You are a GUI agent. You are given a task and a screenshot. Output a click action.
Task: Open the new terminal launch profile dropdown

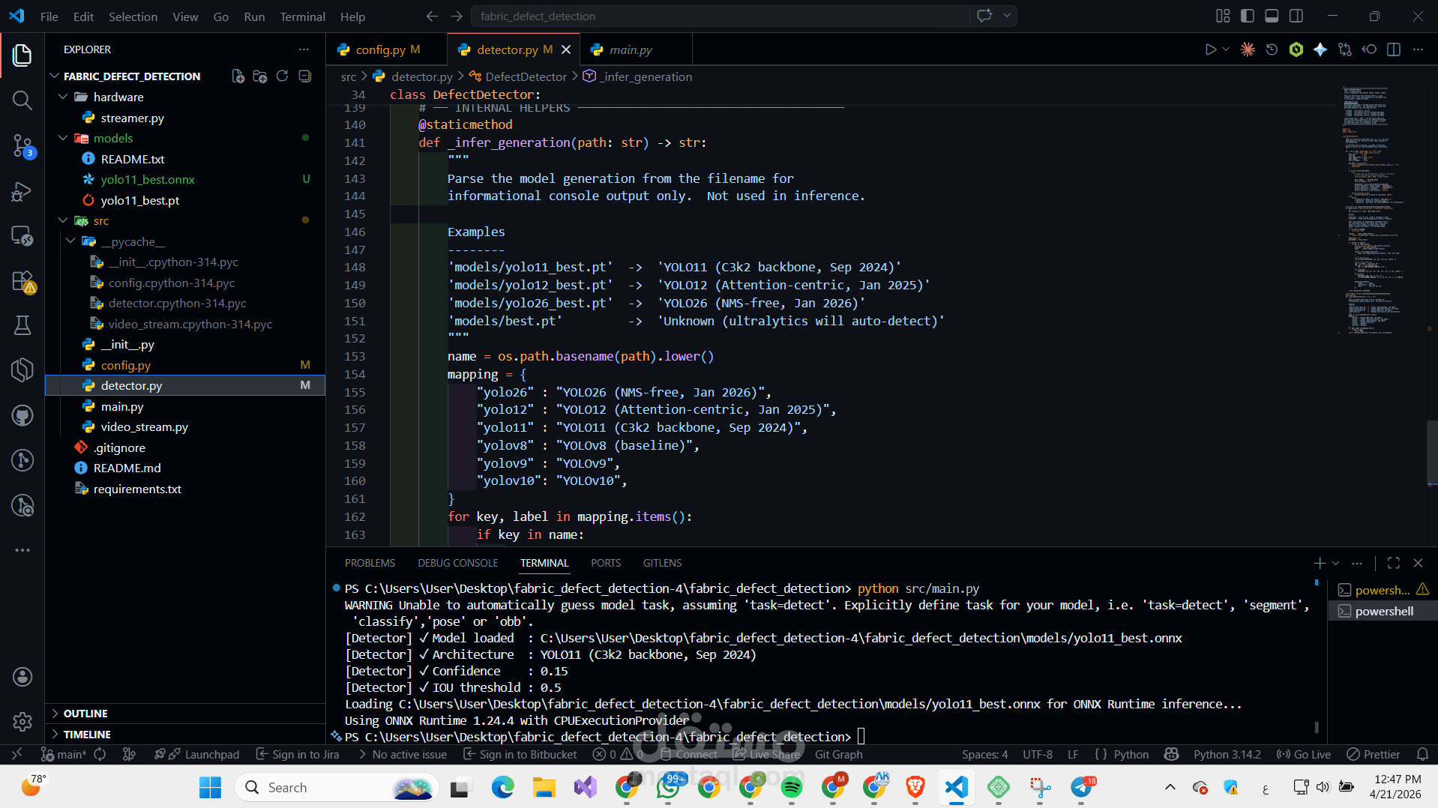point(1335,563)
